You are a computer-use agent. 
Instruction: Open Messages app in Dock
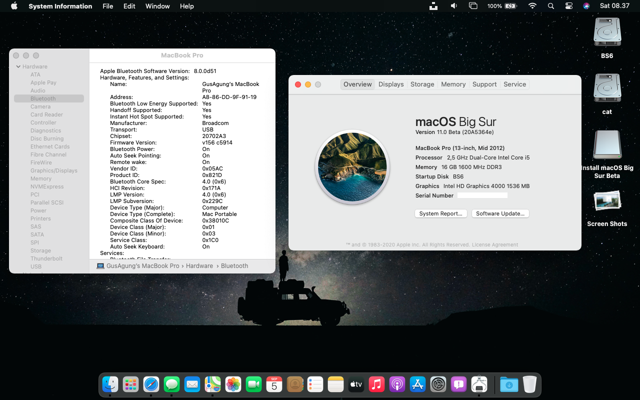pos(171,384)
